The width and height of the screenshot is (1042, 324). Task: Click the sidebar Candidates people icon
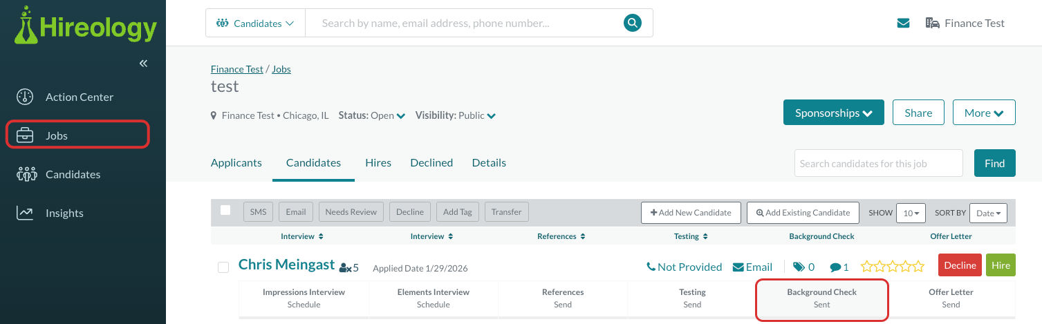pos(26,174)
